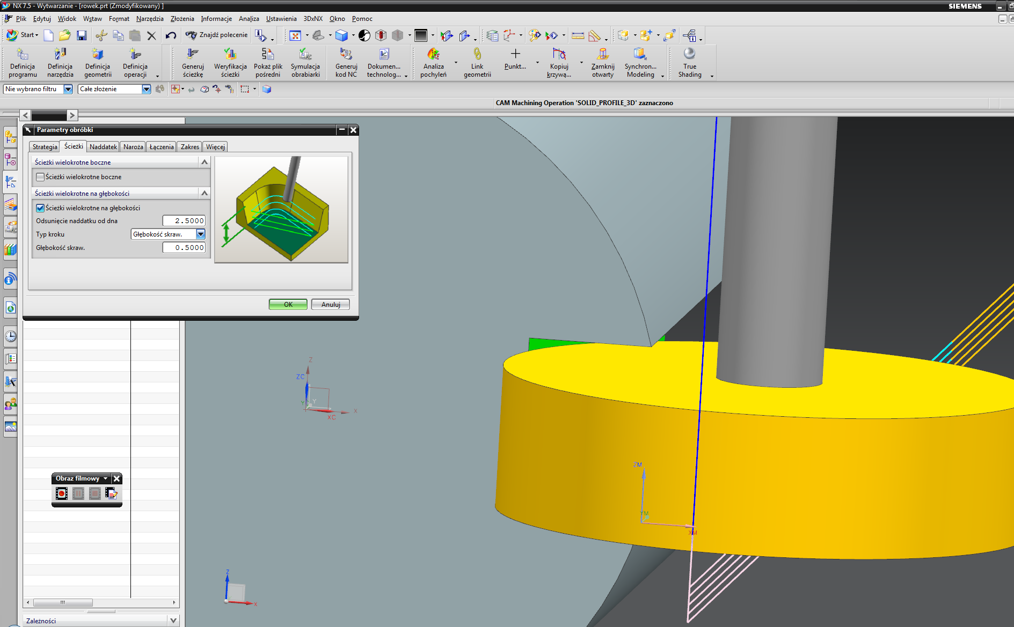
Task: Open Obraz filmowy toolbar options arrow
Action: point(105,478)
